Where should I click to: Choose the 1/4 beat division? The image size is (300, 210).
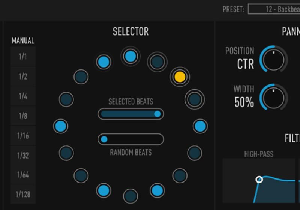[23, 96]
